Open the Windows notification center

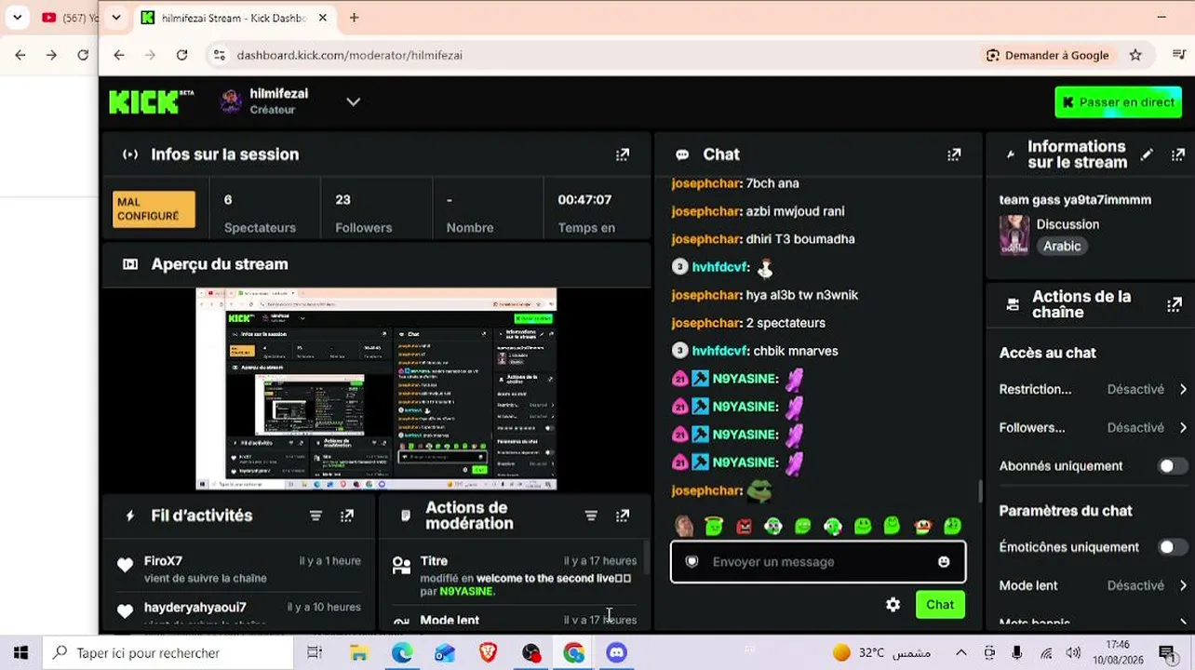[1167, 653]
